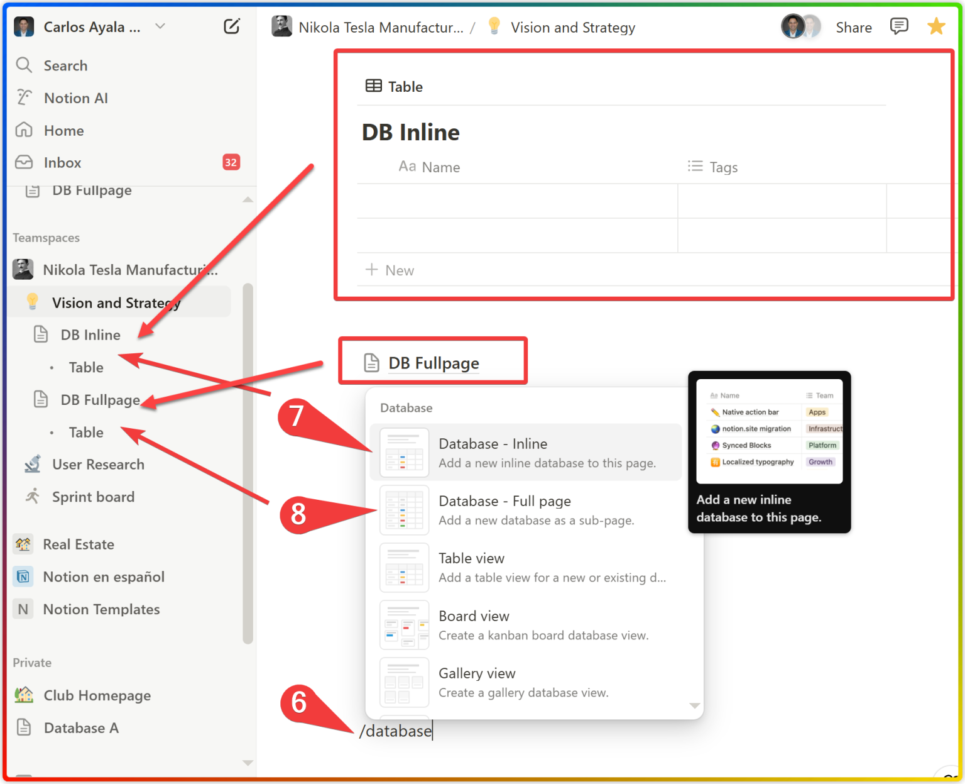Click the /database slash command input

395,731
